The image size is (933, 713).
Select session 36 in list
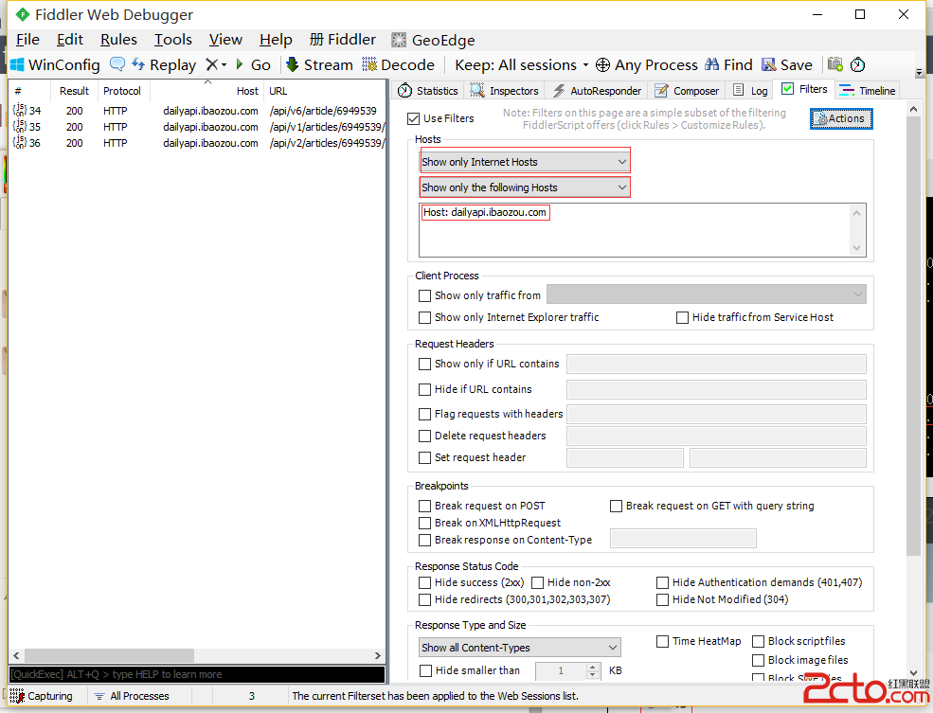[x=196, y=143]
